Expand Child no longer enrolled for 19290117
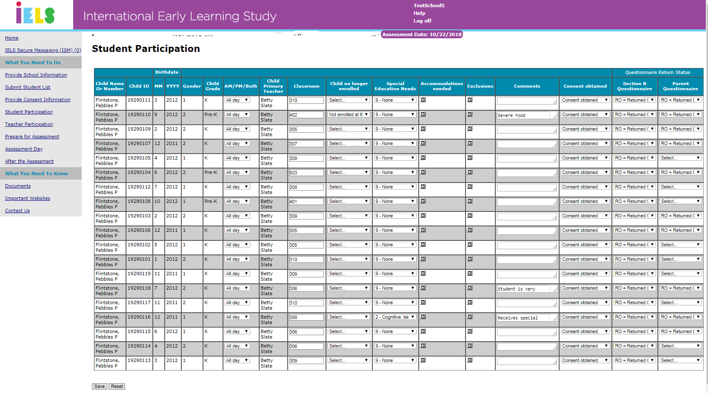Viewport: 708px width, 399px height. tap(348, 302)
